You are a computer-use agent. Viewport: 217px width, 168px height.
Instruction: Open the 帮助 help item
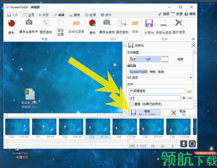[x=190, y=14]
